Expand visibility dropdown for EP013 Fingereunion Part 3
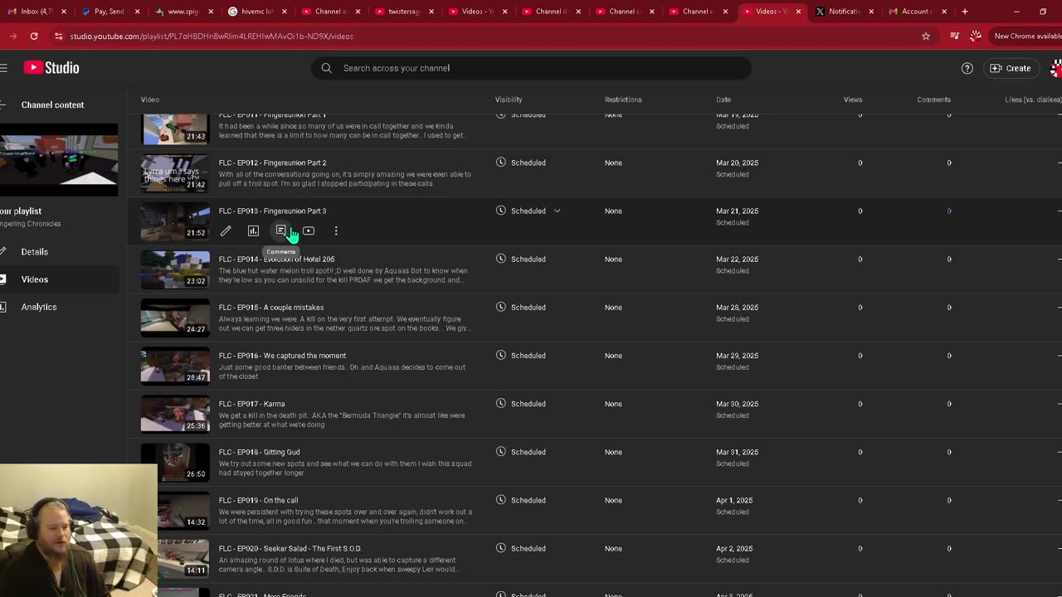The height and width of the screenshot is (597, 1062). [x=557, y=211]
